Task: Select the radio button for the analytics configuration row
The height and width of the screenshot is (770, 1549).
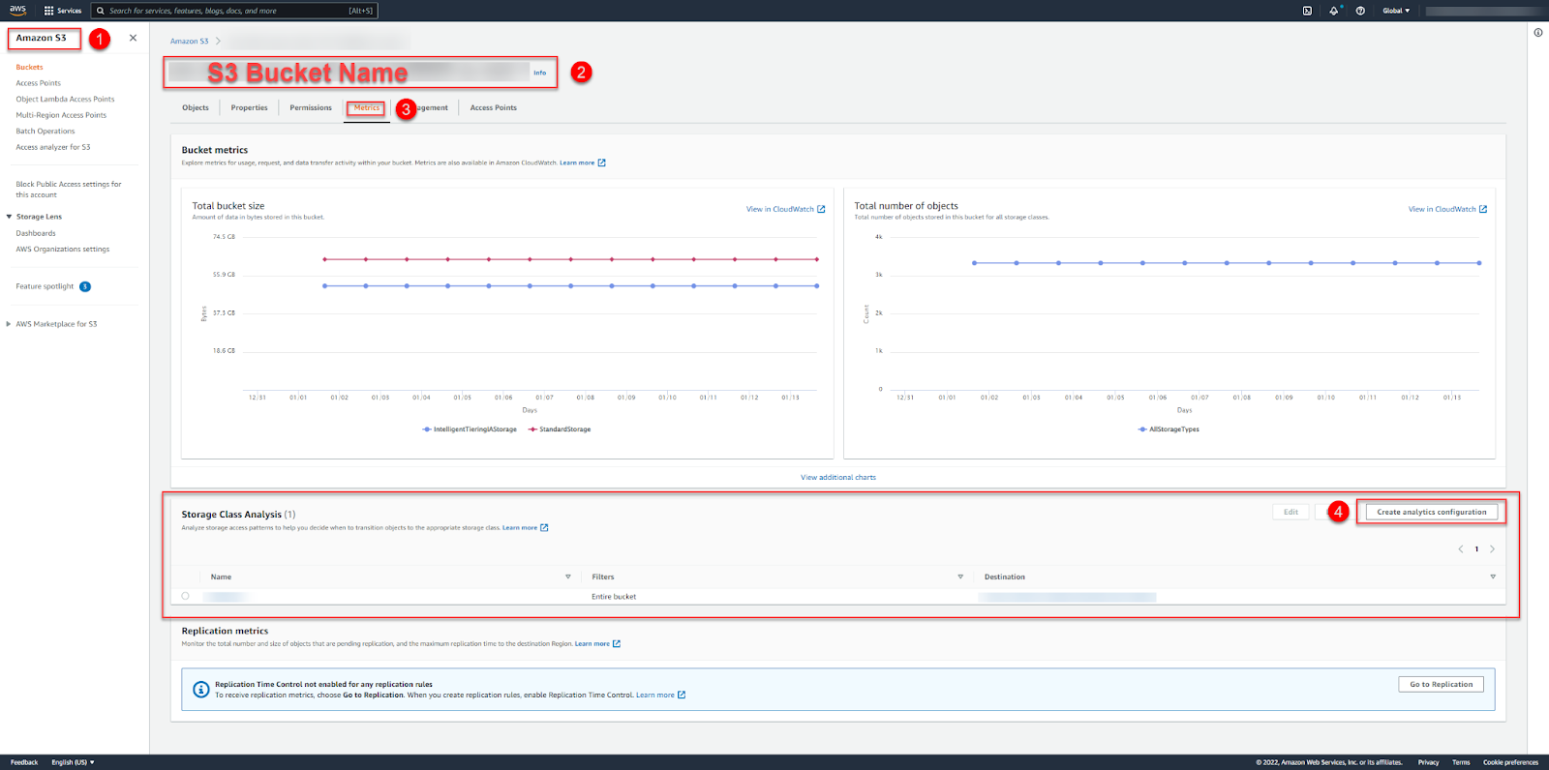Action: point(185,596)
